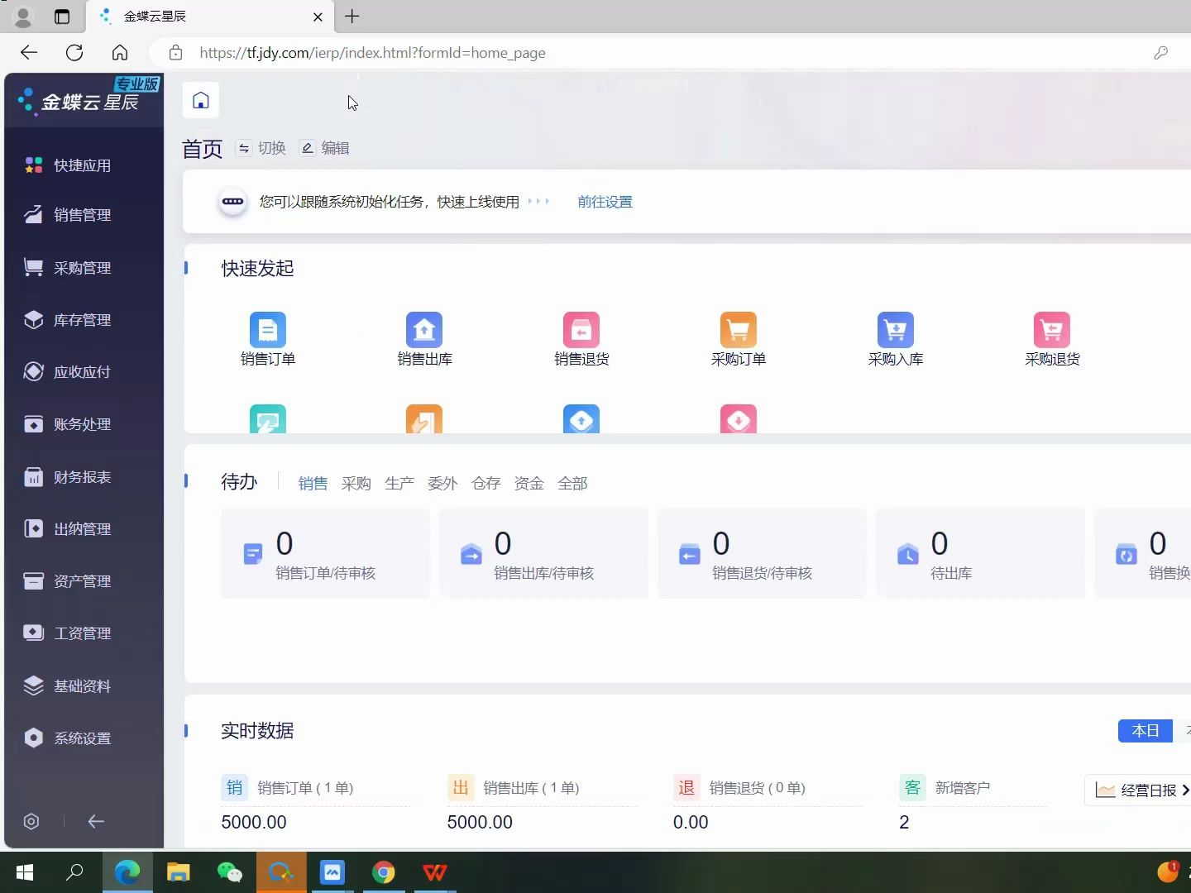This screenshot has width=1191, height=893.
Task: Click the browser back button
Action: (29, 53)
